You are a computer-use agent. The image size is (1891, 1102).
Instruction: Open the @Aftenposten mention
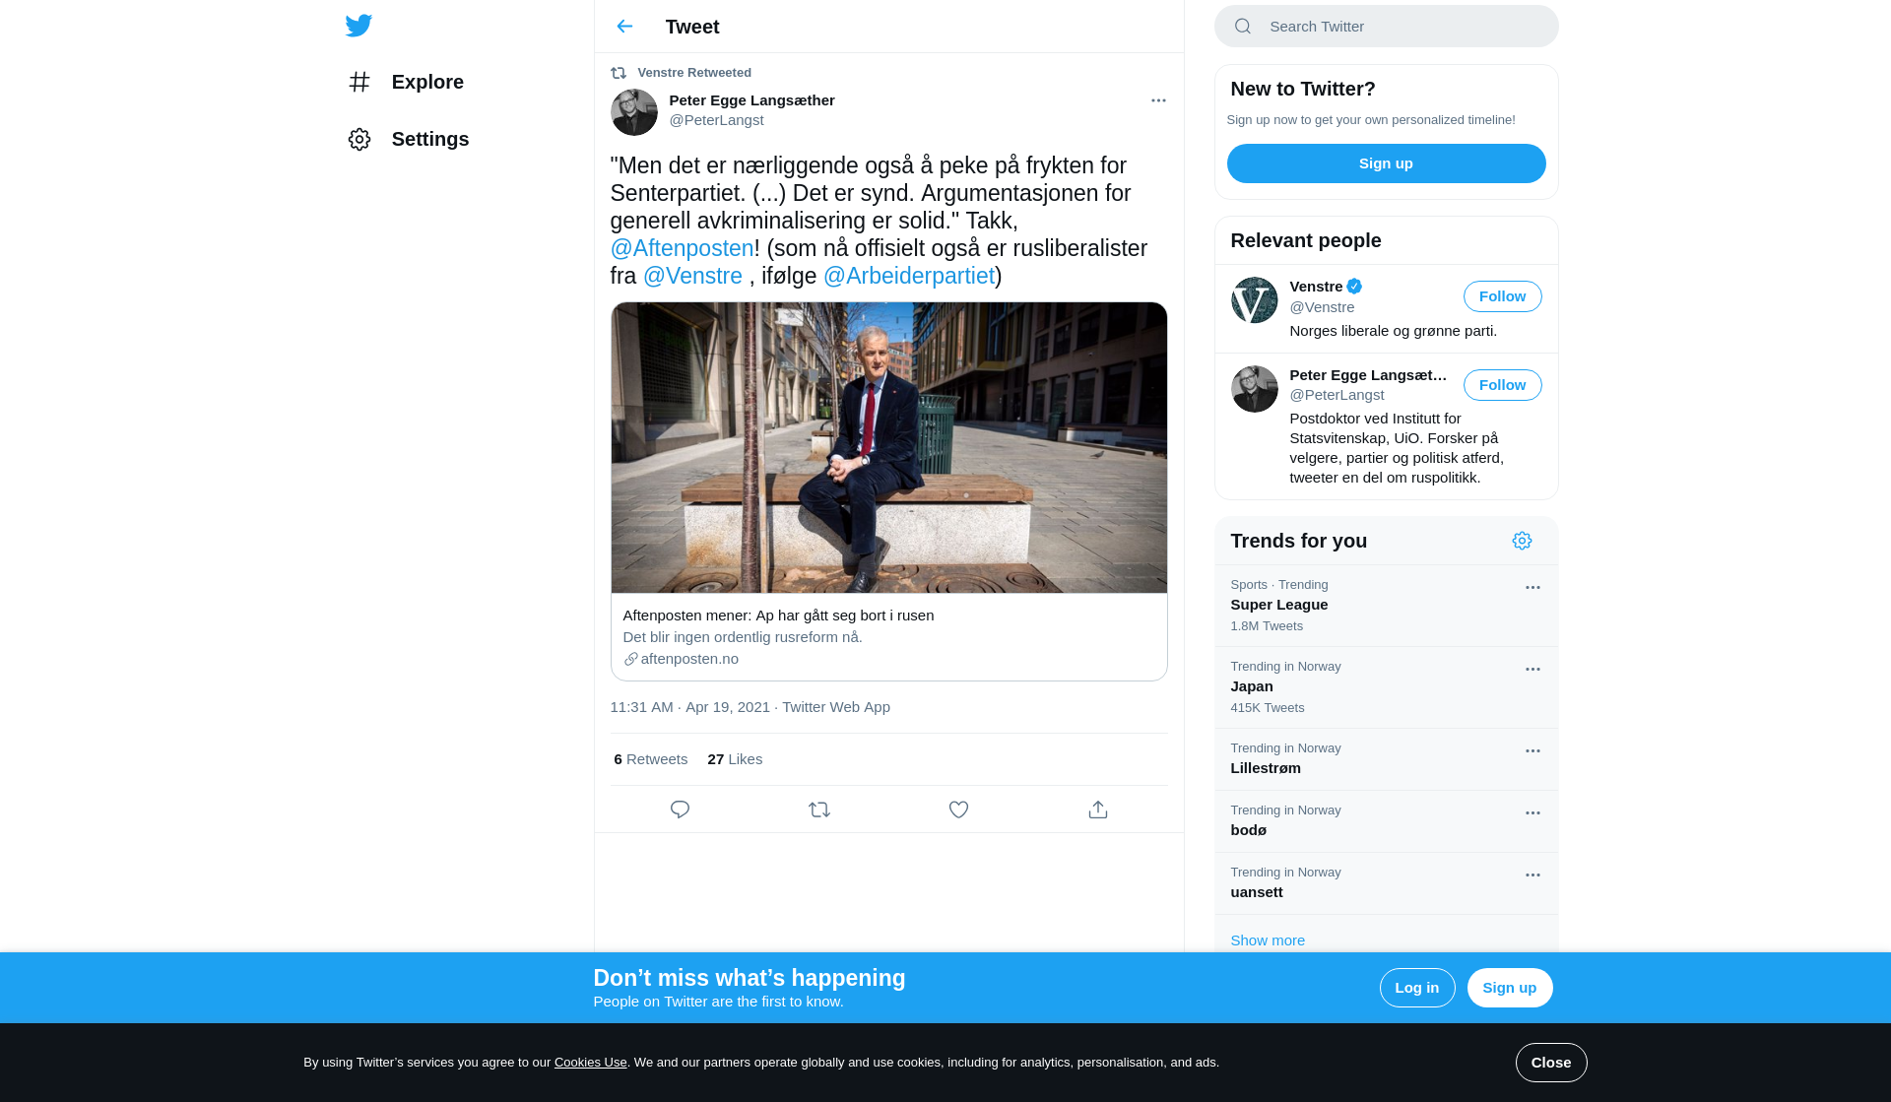click(682, 248)
